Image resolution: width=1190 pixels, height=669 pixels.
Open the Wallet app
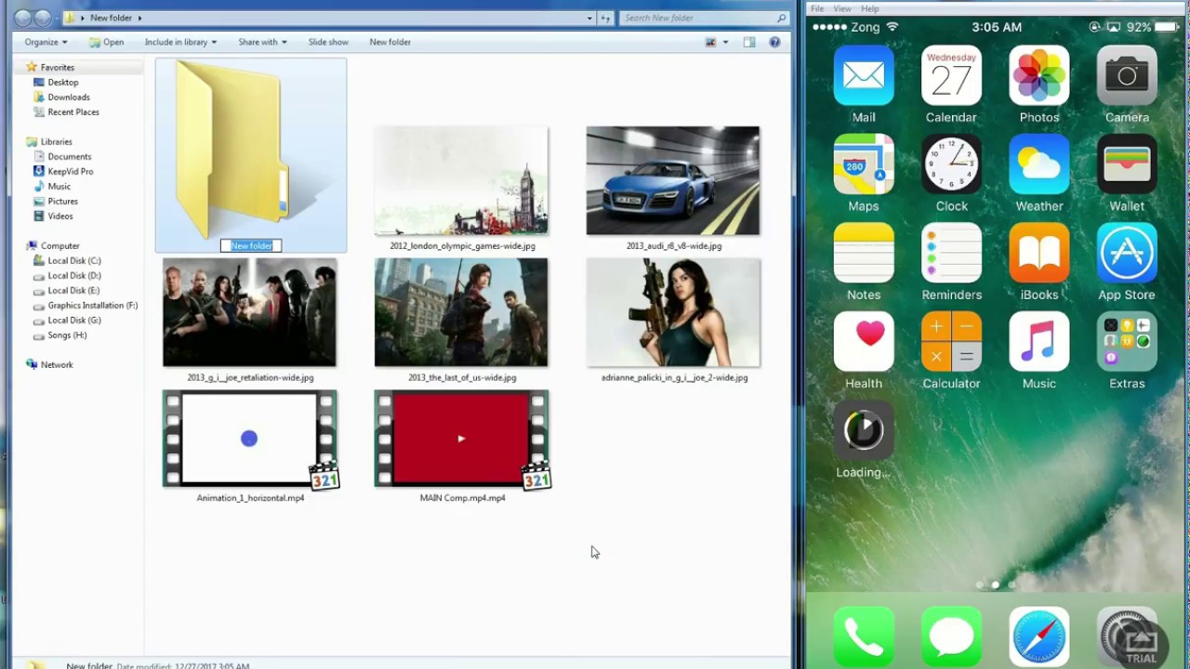click(x=1127, y=164)
